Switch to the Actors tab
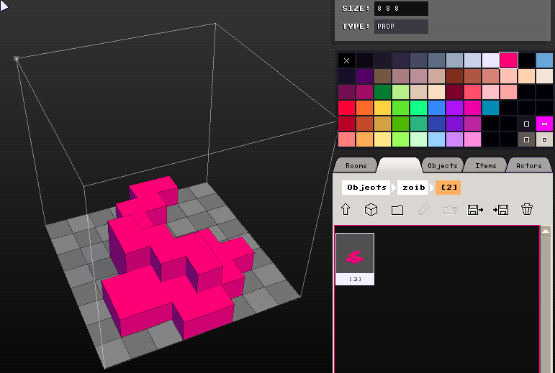Viewport: 555px width, 373px height. [x=529, y=166]
